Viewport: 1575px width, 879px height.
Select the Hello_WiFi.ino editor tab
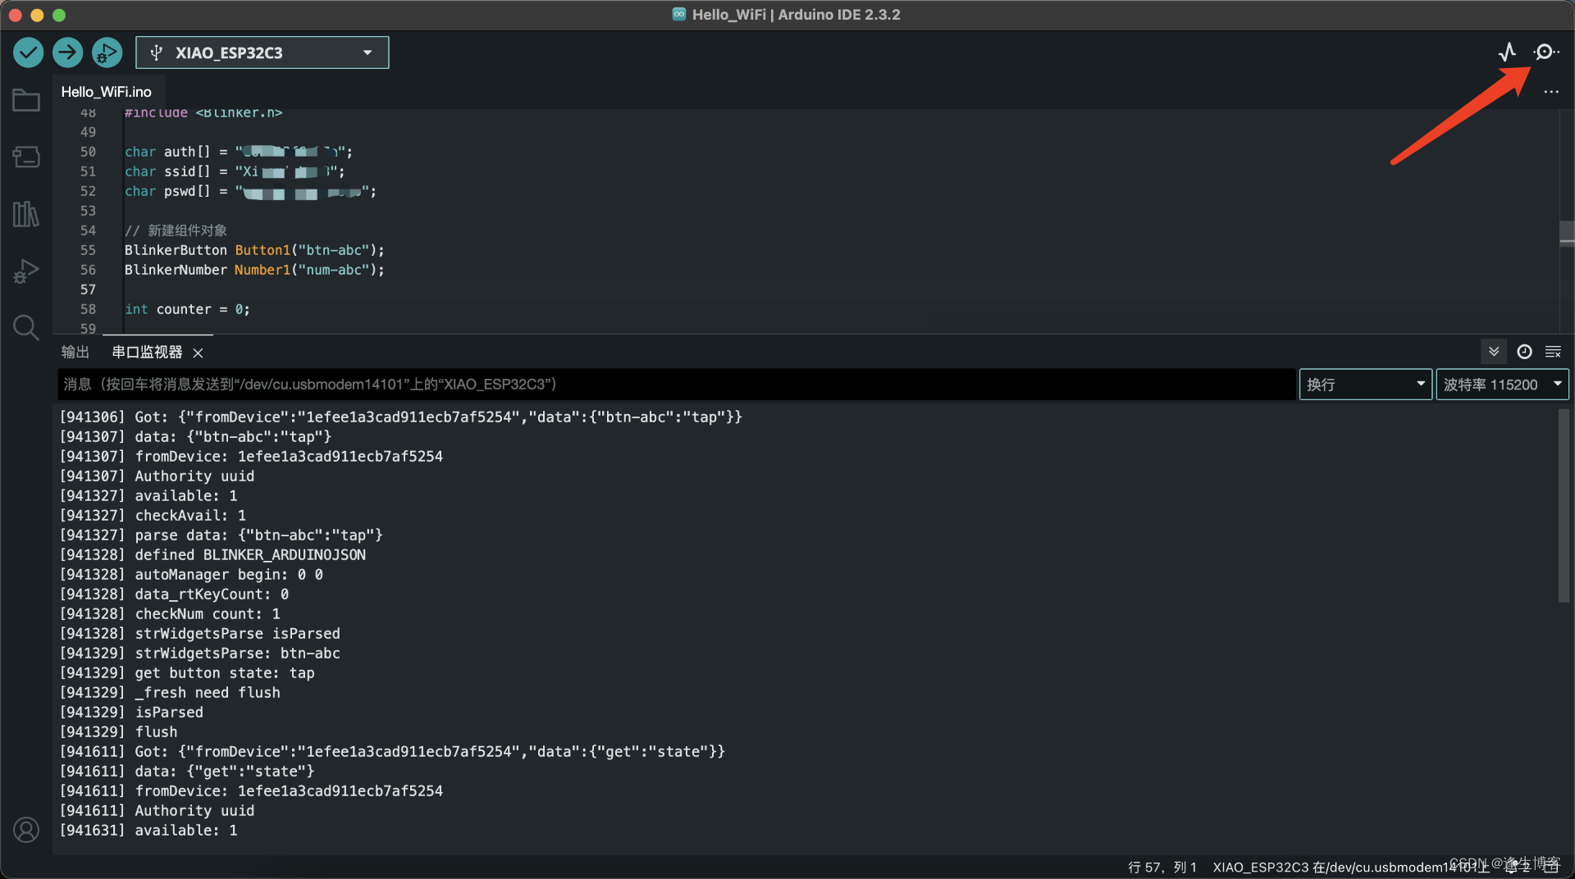point(107,92)
